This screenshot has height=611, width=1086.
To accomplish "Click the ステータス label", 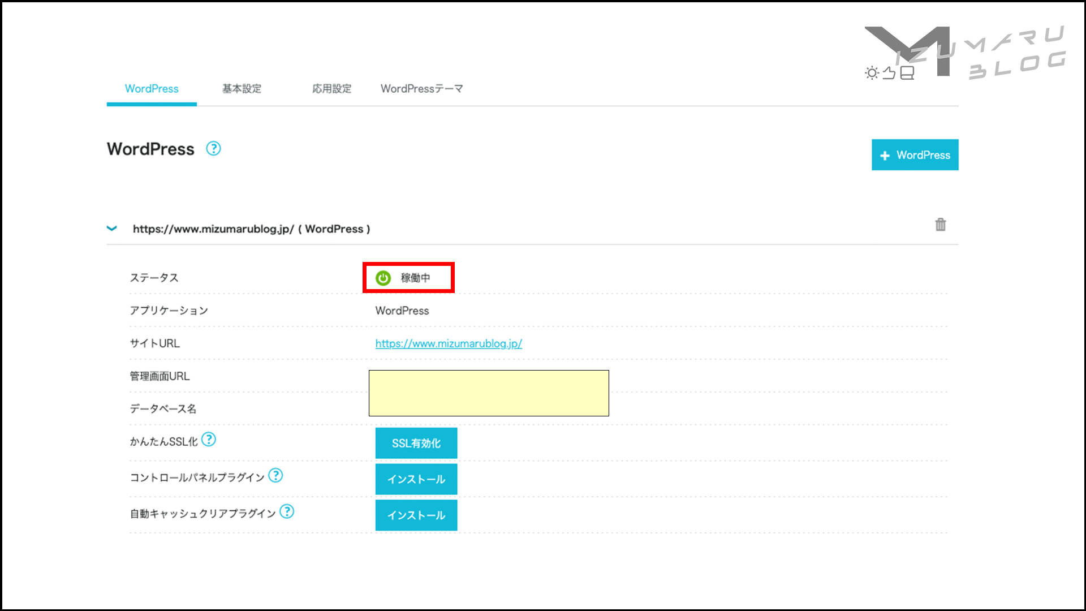I will pyautogui.click(x=154, y=278).
